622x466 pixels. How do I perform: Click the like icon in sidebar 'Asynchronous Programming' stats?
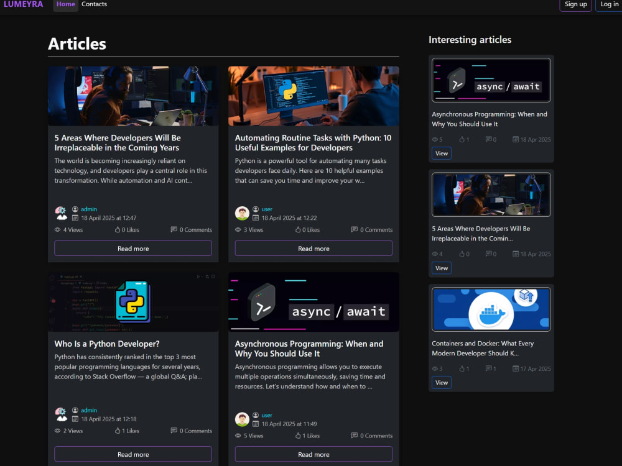pos(462,139)
